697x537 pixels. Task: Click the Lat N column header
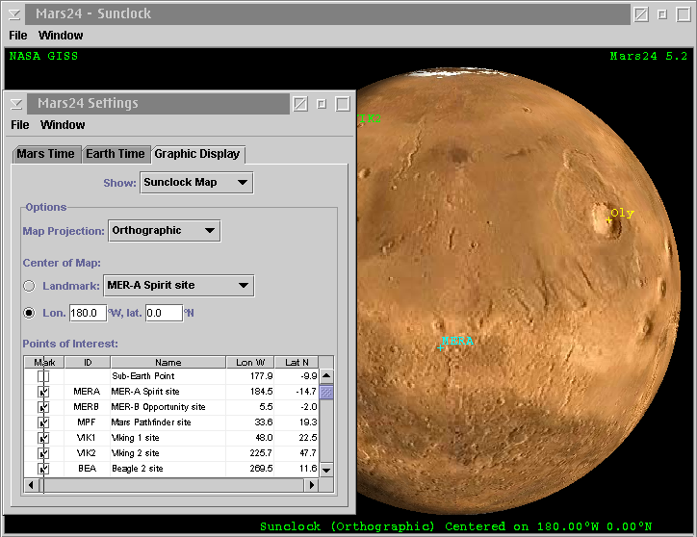pos(297,362)
